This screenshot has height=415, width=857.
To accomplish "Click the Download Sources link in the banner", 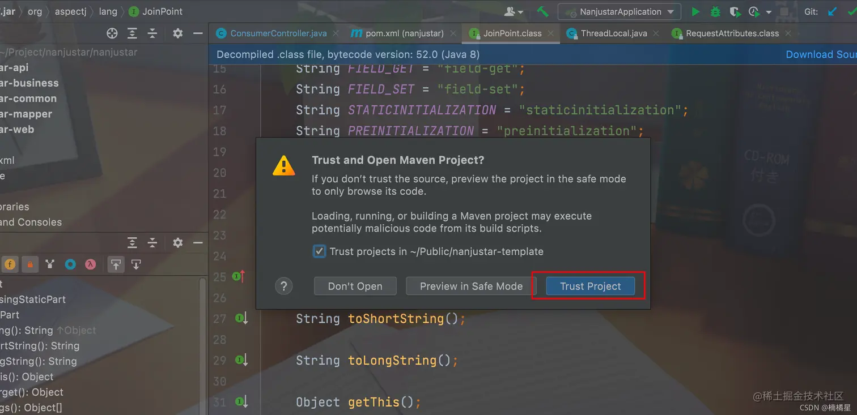I will tap(821, 54).
